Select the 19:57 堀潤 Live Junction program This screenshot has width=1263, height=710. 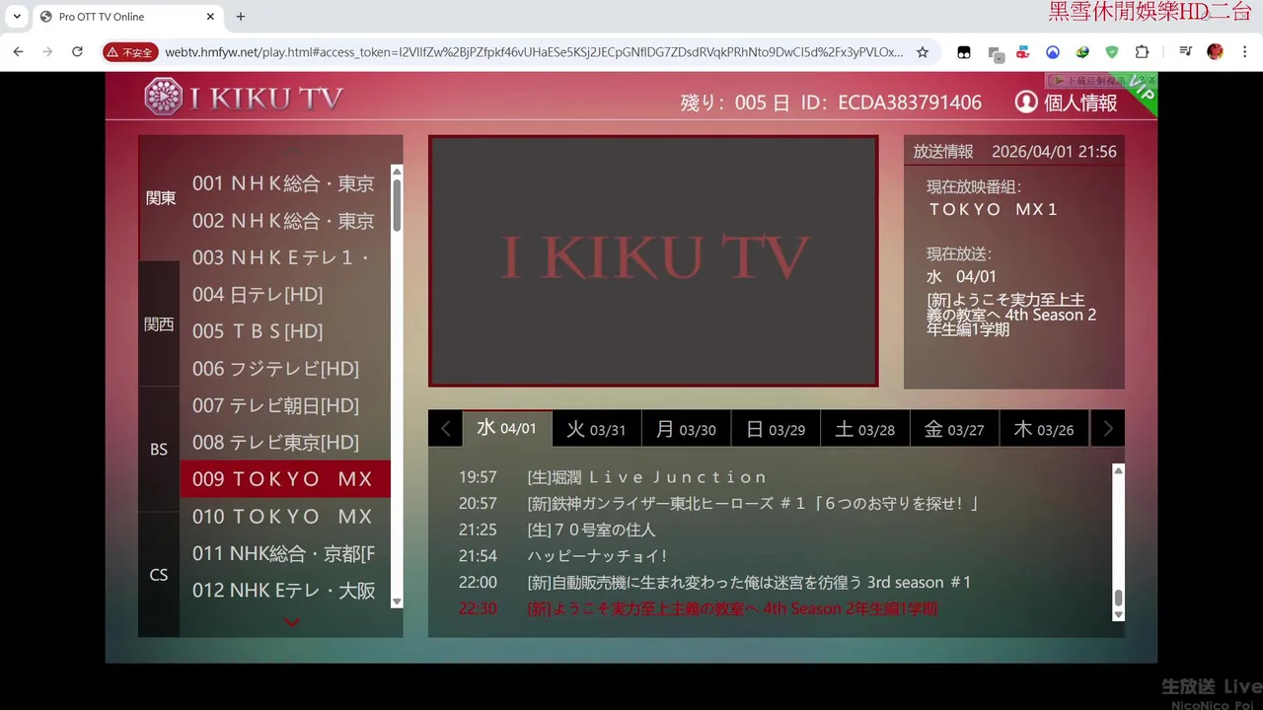click(613, 477)
